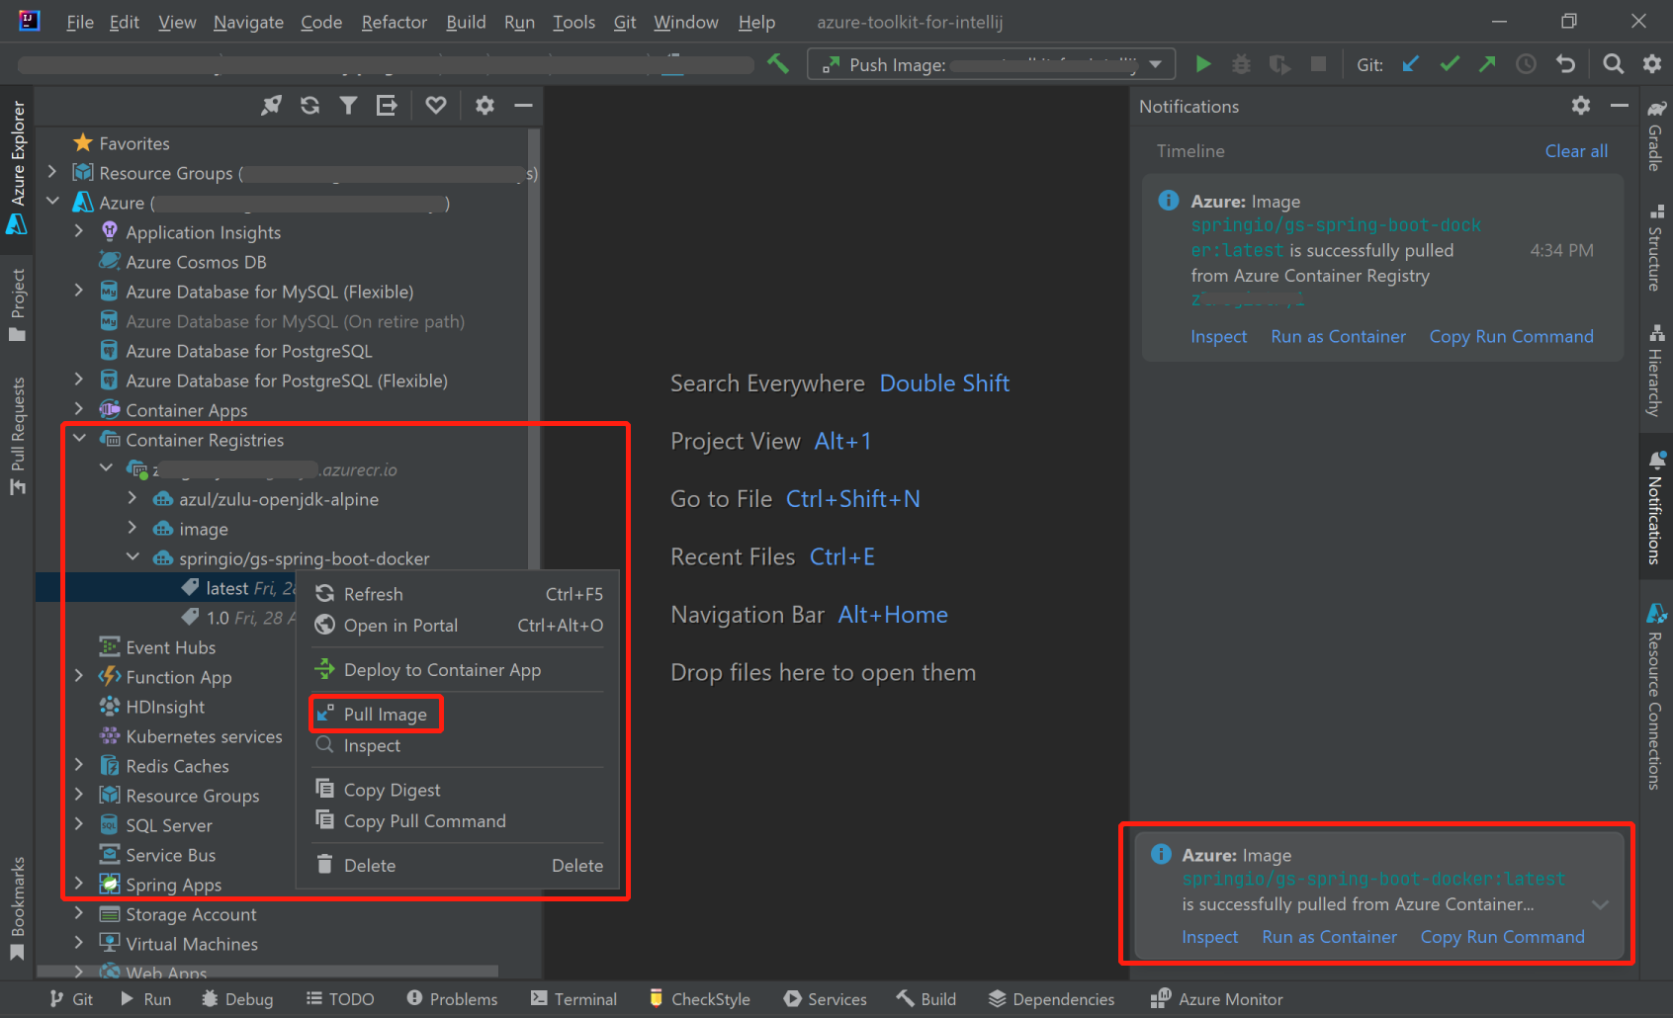
Task: Open Notifications panel settings gear
Action: (x=1581, y=106)
